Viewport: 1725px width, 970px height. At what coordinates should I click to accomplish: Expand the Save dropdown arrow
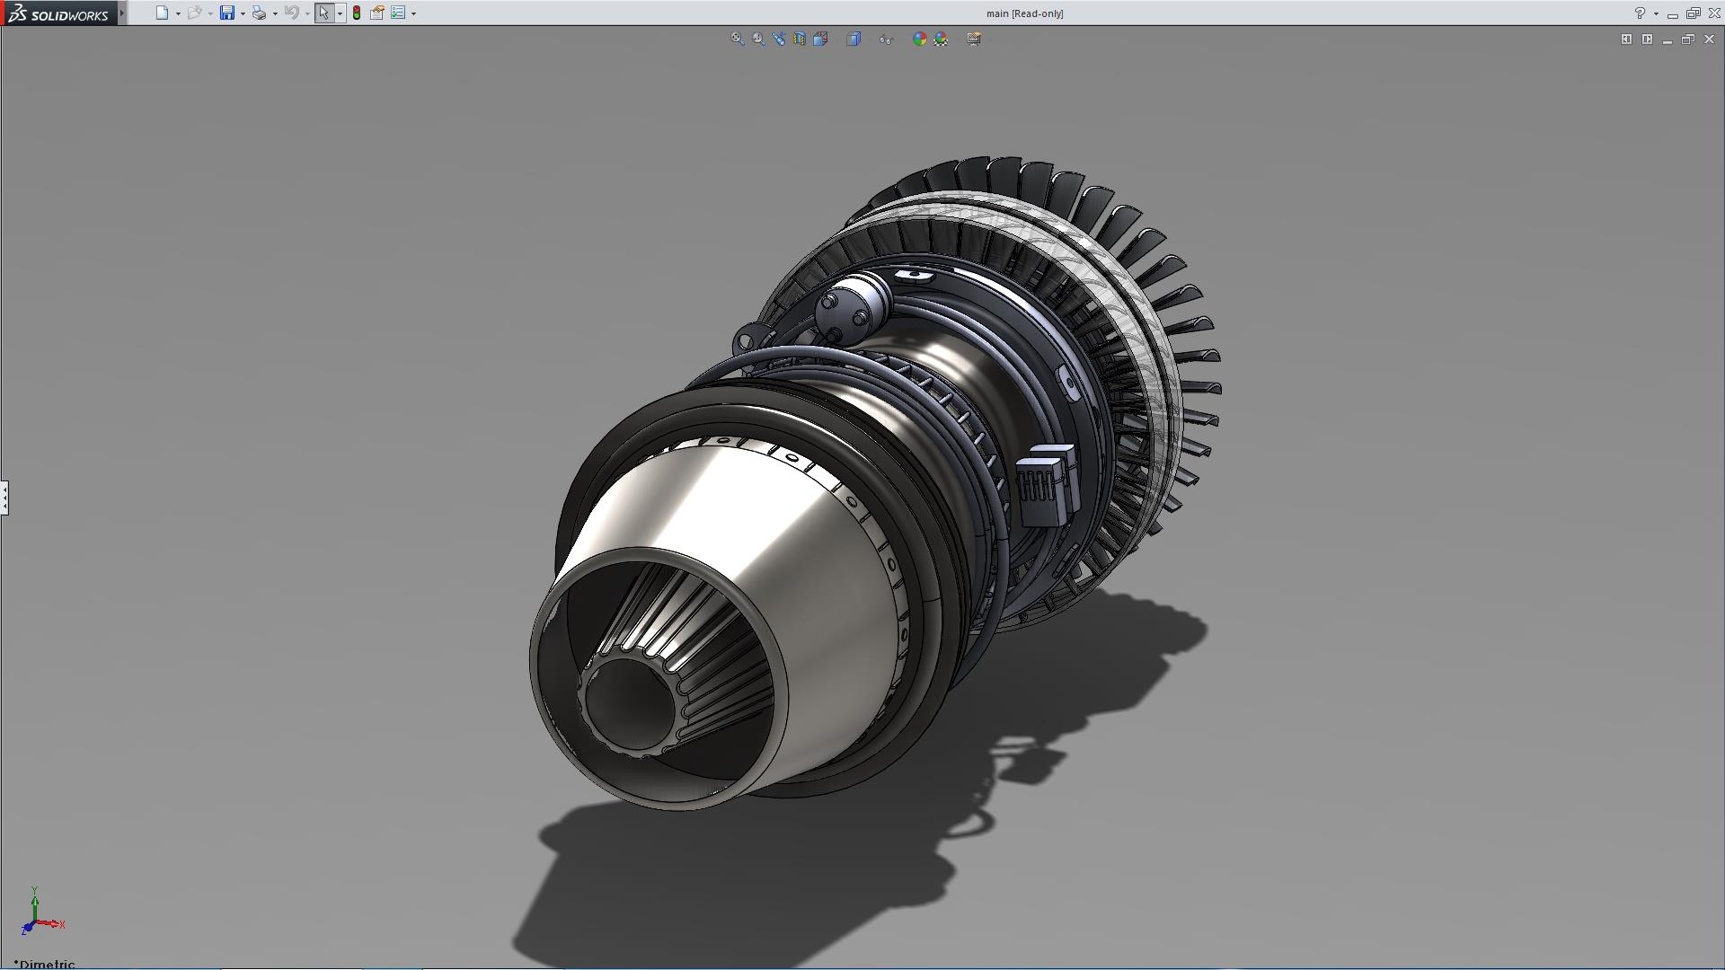pos(243,13)
